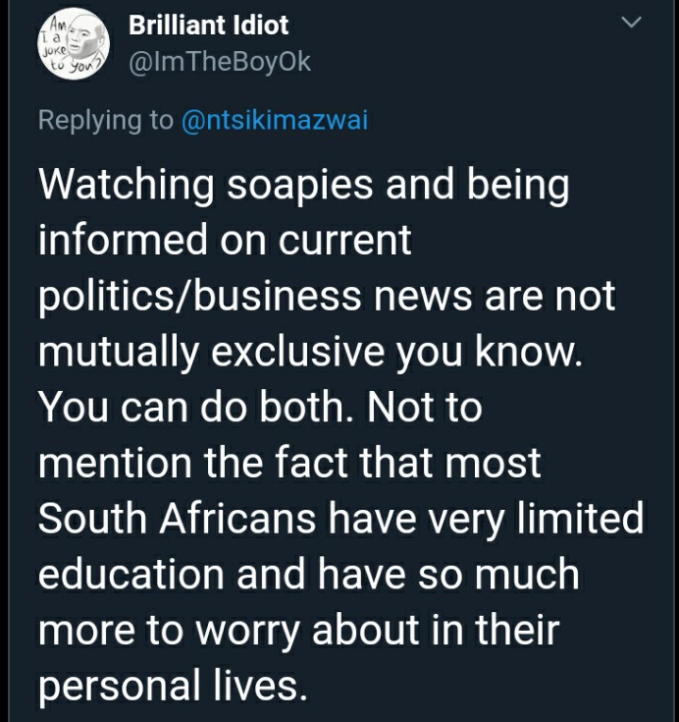Click the 'Am I a joke' avatar caption

55,46
